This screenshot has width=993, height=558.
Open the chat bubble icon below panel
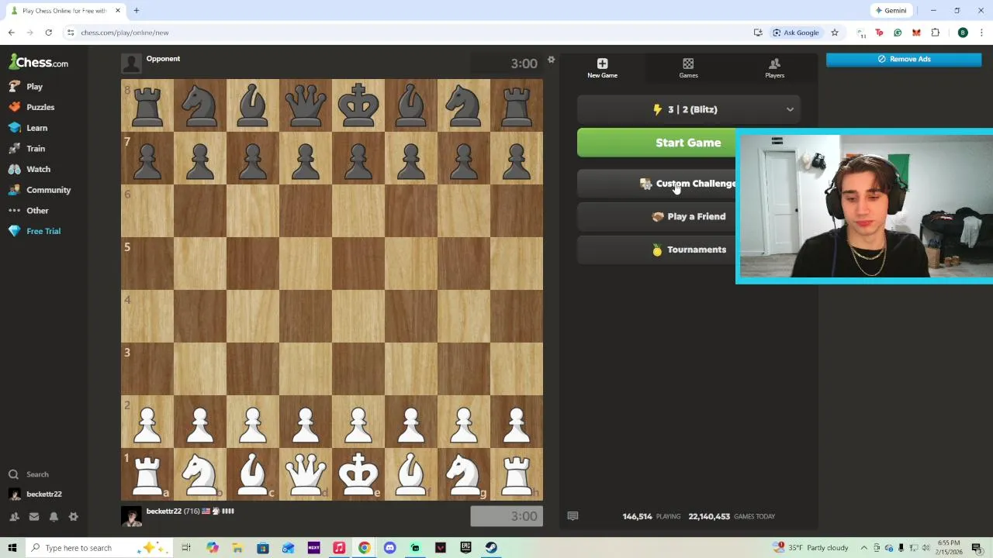(x=573, y=516)
